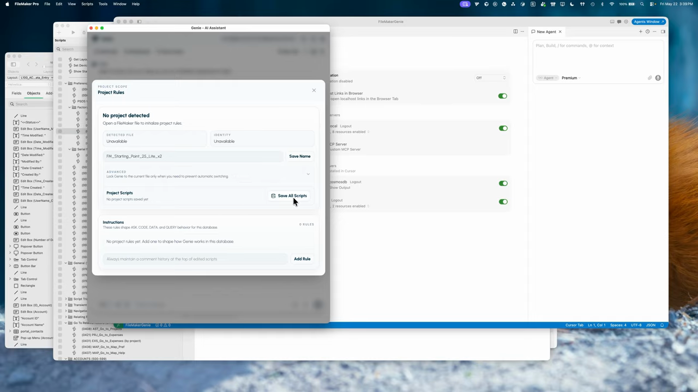The width and height of the screenshot is (698, 392).
Task: Switch to the Fields tab in the inspector
Action: tap(16, 93)
